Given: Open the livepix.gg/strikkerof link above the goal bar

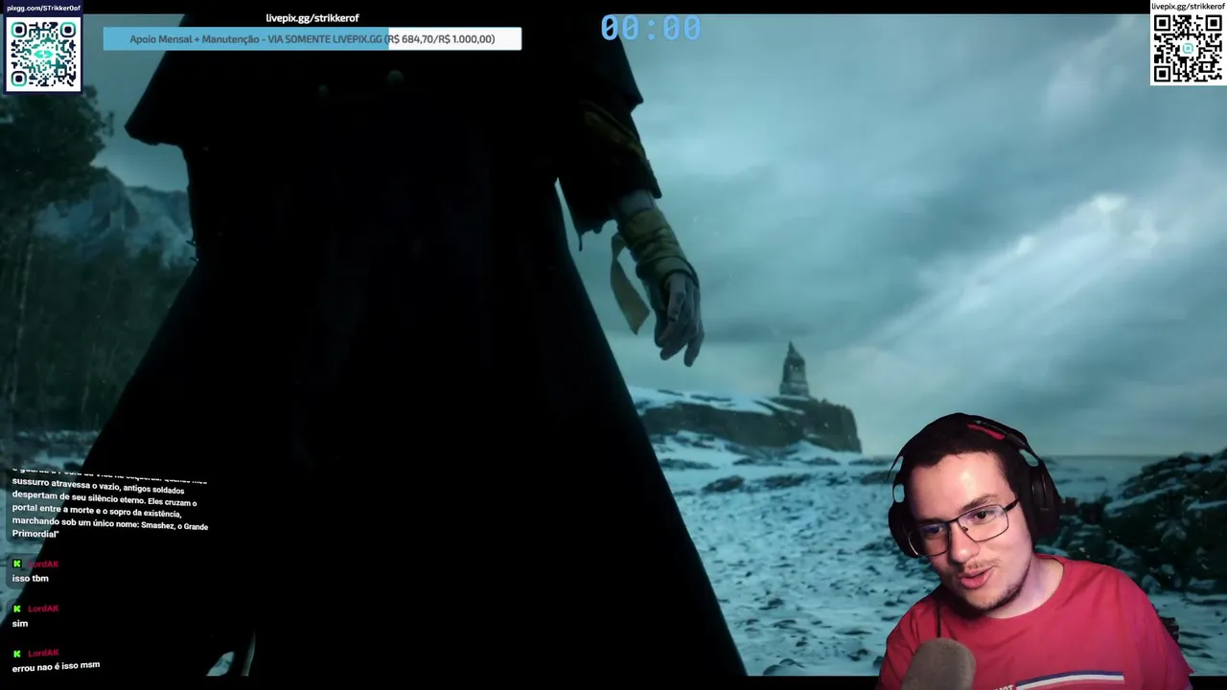Looking at the screenshot, I should pos(313,18).
